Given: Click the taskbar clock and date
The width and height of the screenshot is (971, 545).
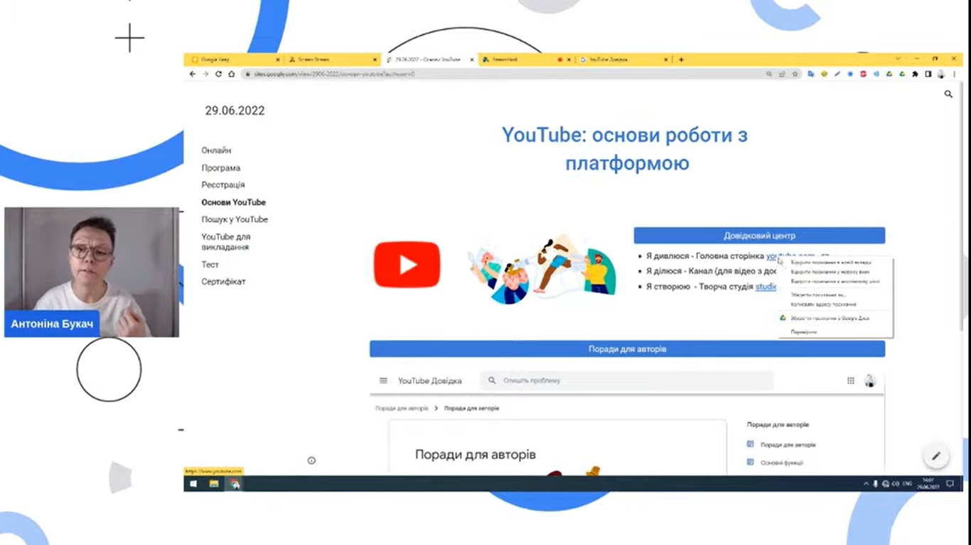Looking at the screenshot, I should click(928, 484).
